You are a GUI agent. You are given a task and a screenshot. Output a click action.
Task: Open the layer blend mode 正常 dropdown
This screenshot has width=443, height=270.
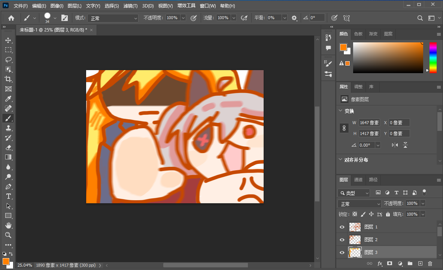(359, 204)
